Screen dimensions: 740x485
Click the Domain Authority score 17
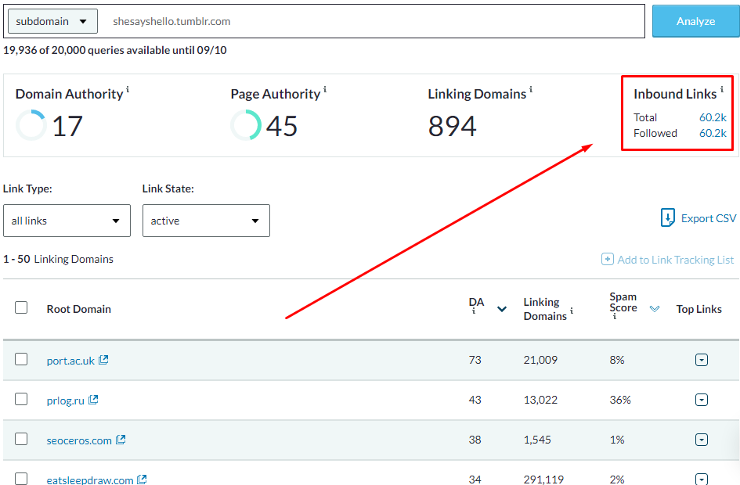pos(67,126)
